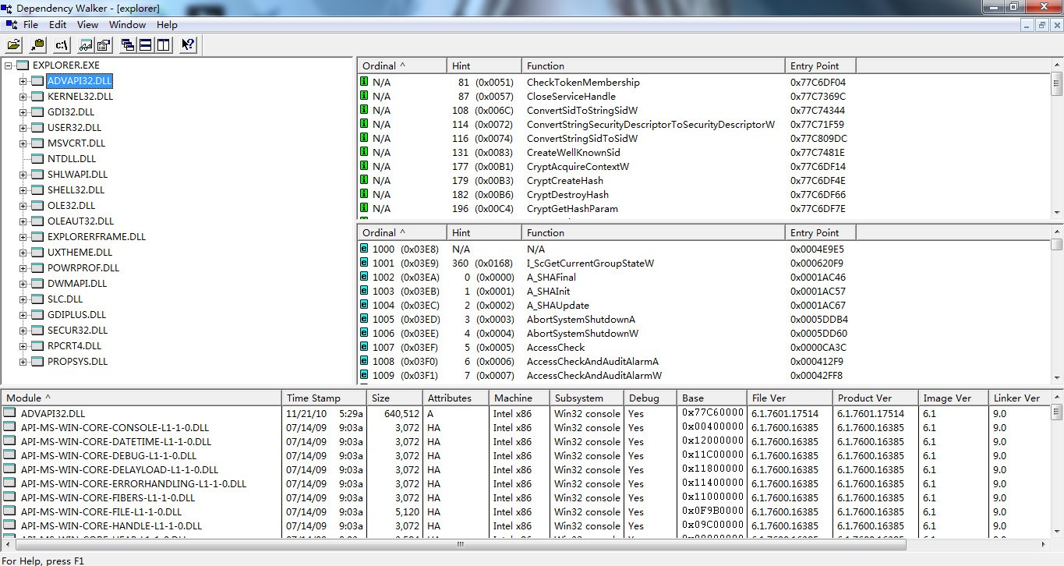Viewport: 1064px width, 566px height.
Task: Open the Help menu
Action: [x=167, y=25]
